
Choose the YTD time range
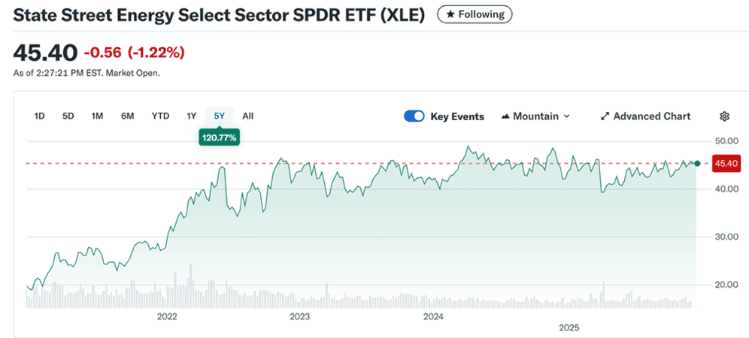coord(160,116)
